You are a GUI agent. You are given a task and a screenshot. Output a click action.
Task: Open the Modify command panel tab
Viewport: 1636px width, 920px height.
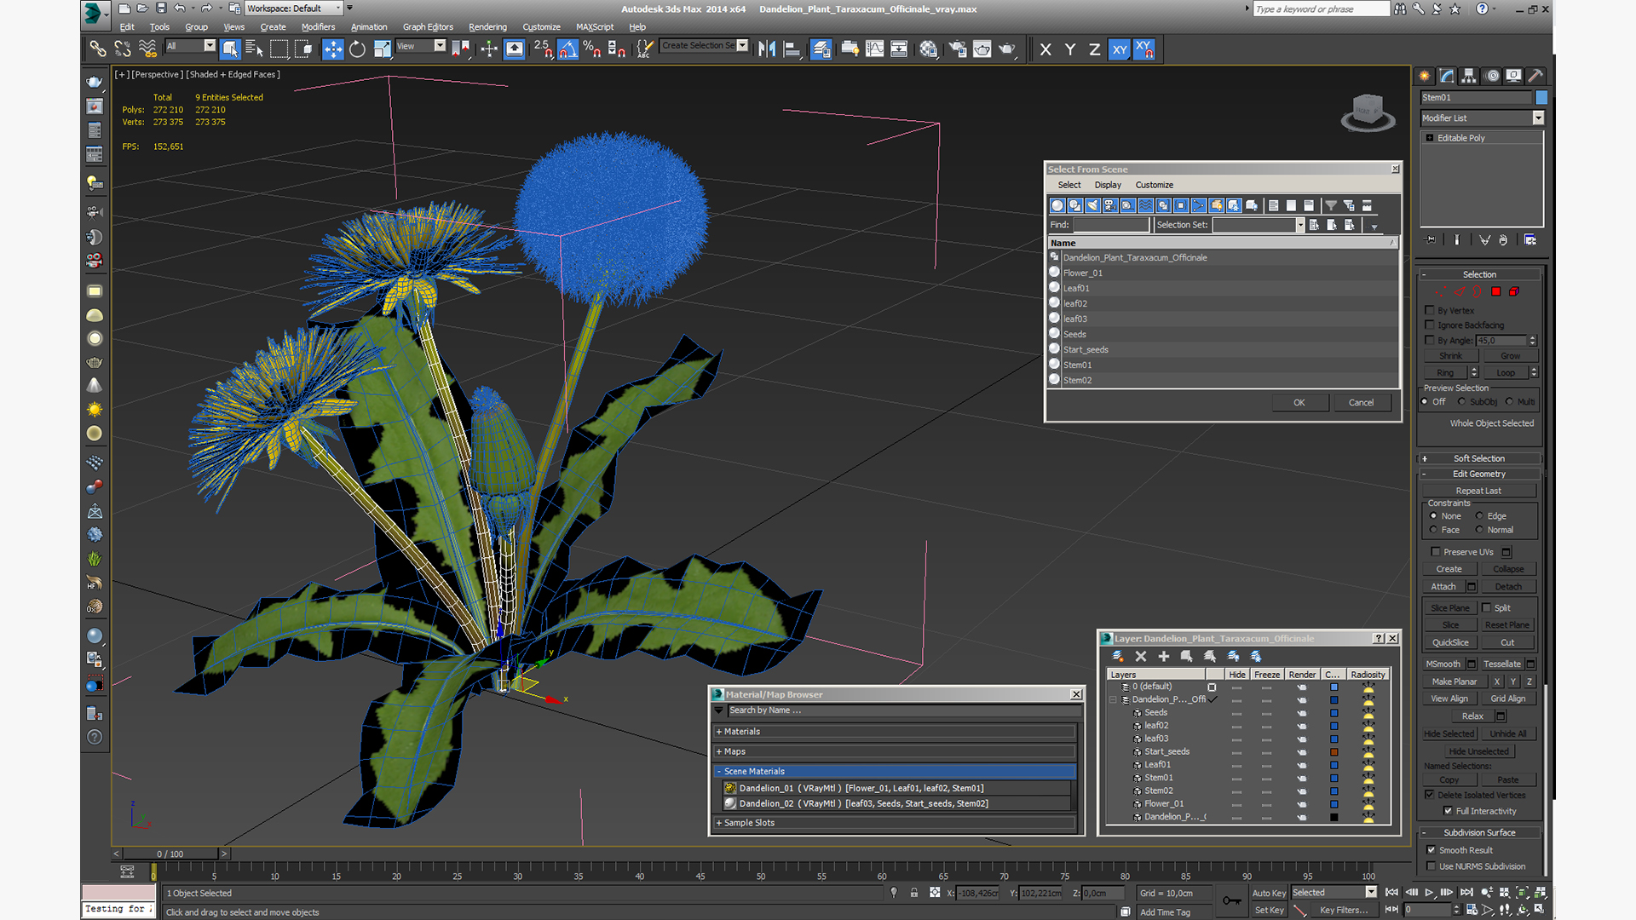pyautogui.click(x=1447, y=76)
